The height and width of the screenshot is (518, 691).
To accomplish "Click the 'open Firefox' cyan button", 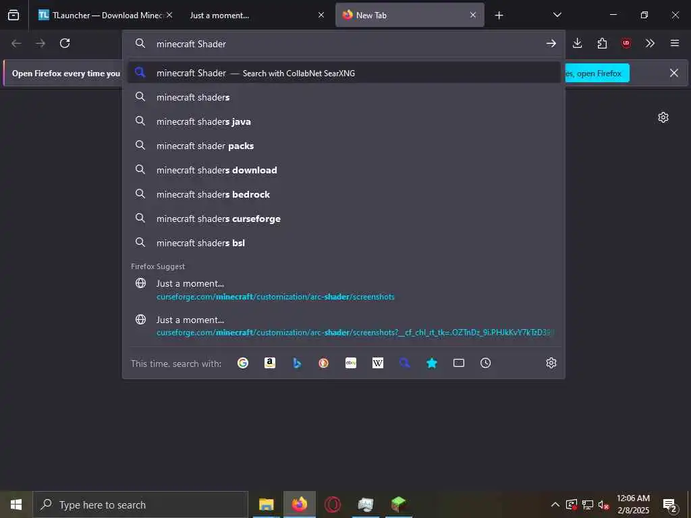I will tap(597, 73).
